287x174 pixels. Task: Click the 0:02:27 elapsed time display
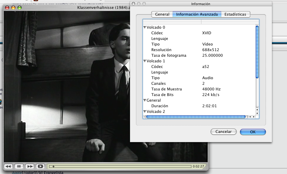click(x=198, y=166)
